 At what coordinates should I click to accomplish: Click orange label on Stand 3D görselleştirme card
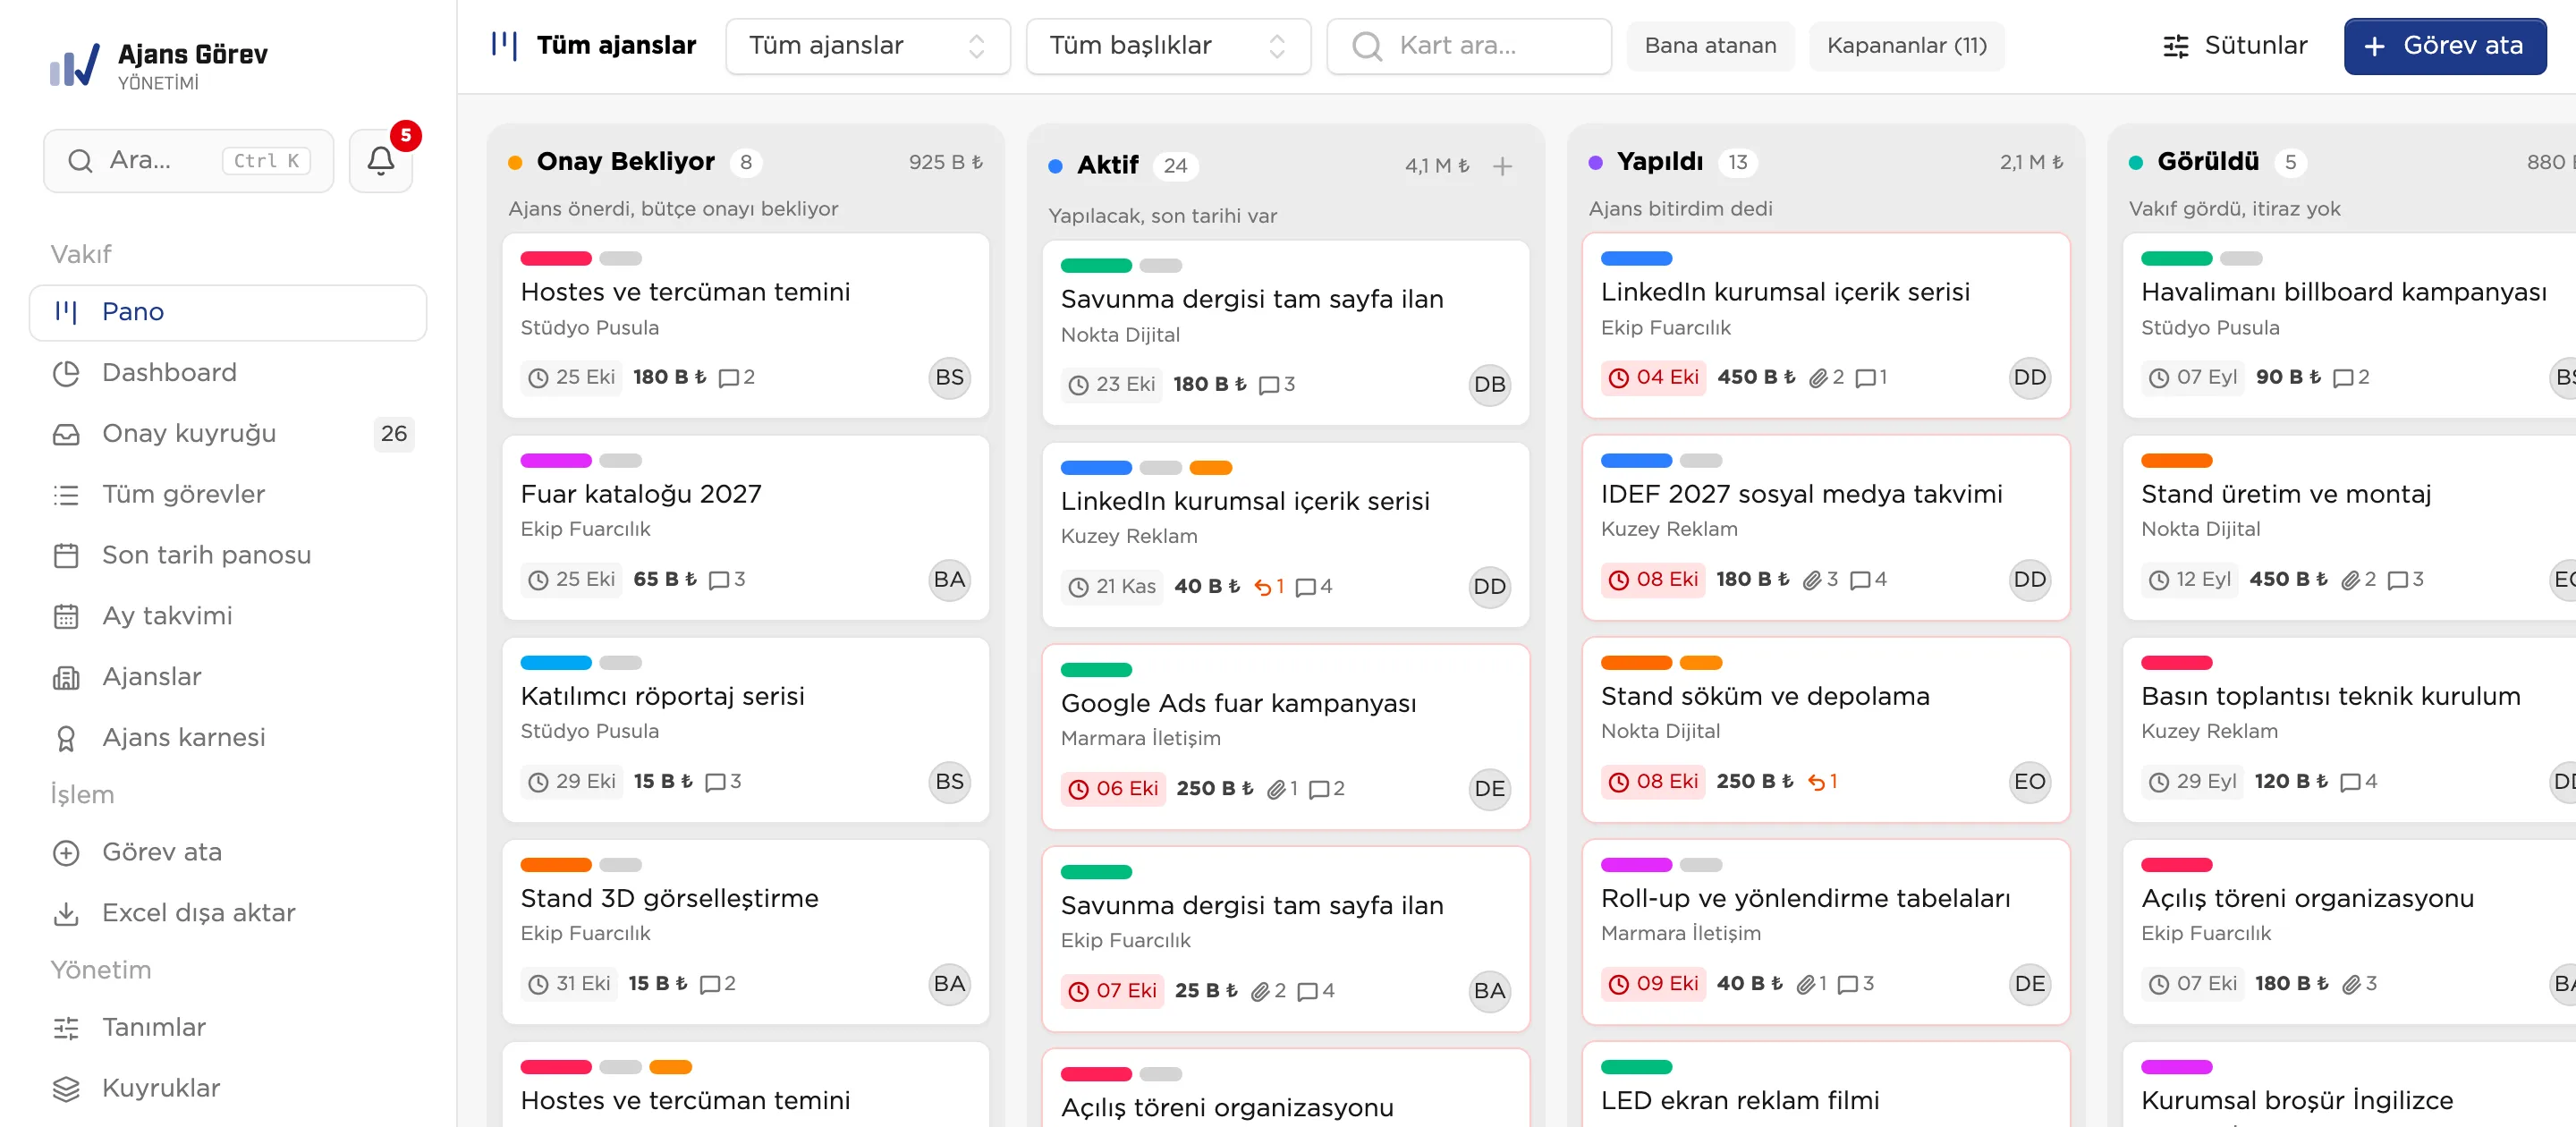(x=556, y=865)
